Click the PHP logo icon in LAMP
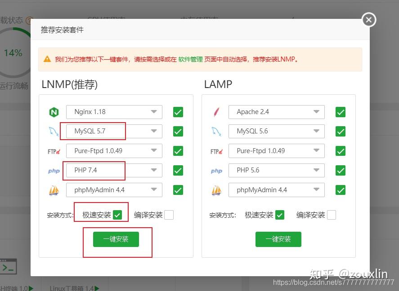 point(216,171)
